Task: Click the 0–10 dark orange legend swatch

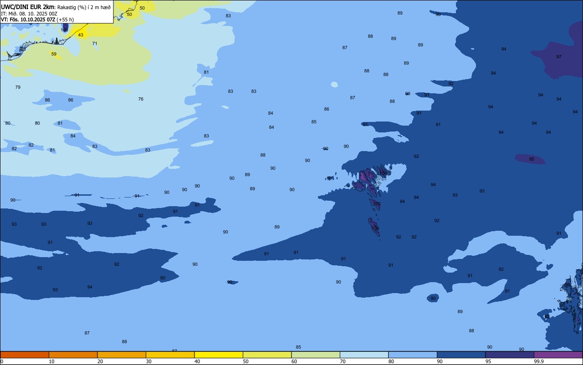Action: click(x=25, y=355)
